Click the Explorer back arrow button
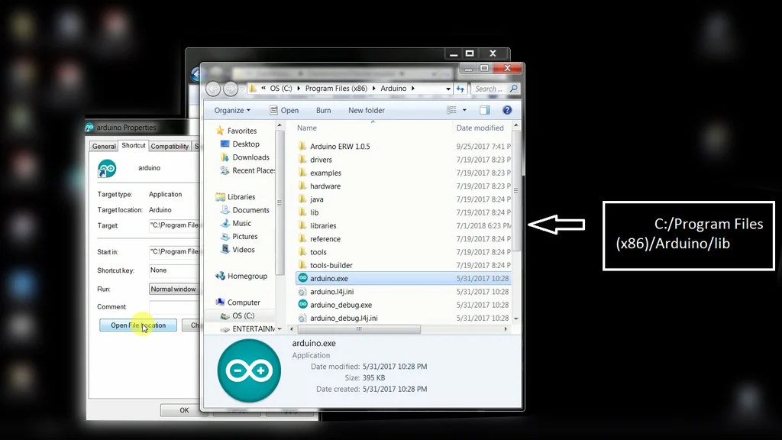Image resolution: width=782 pixels, height=440 pixels. (214, 89)
